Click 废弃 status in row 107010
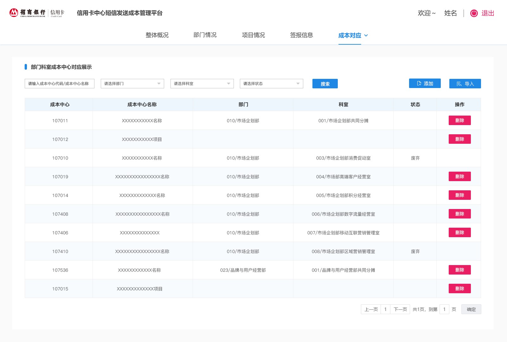 415,158
